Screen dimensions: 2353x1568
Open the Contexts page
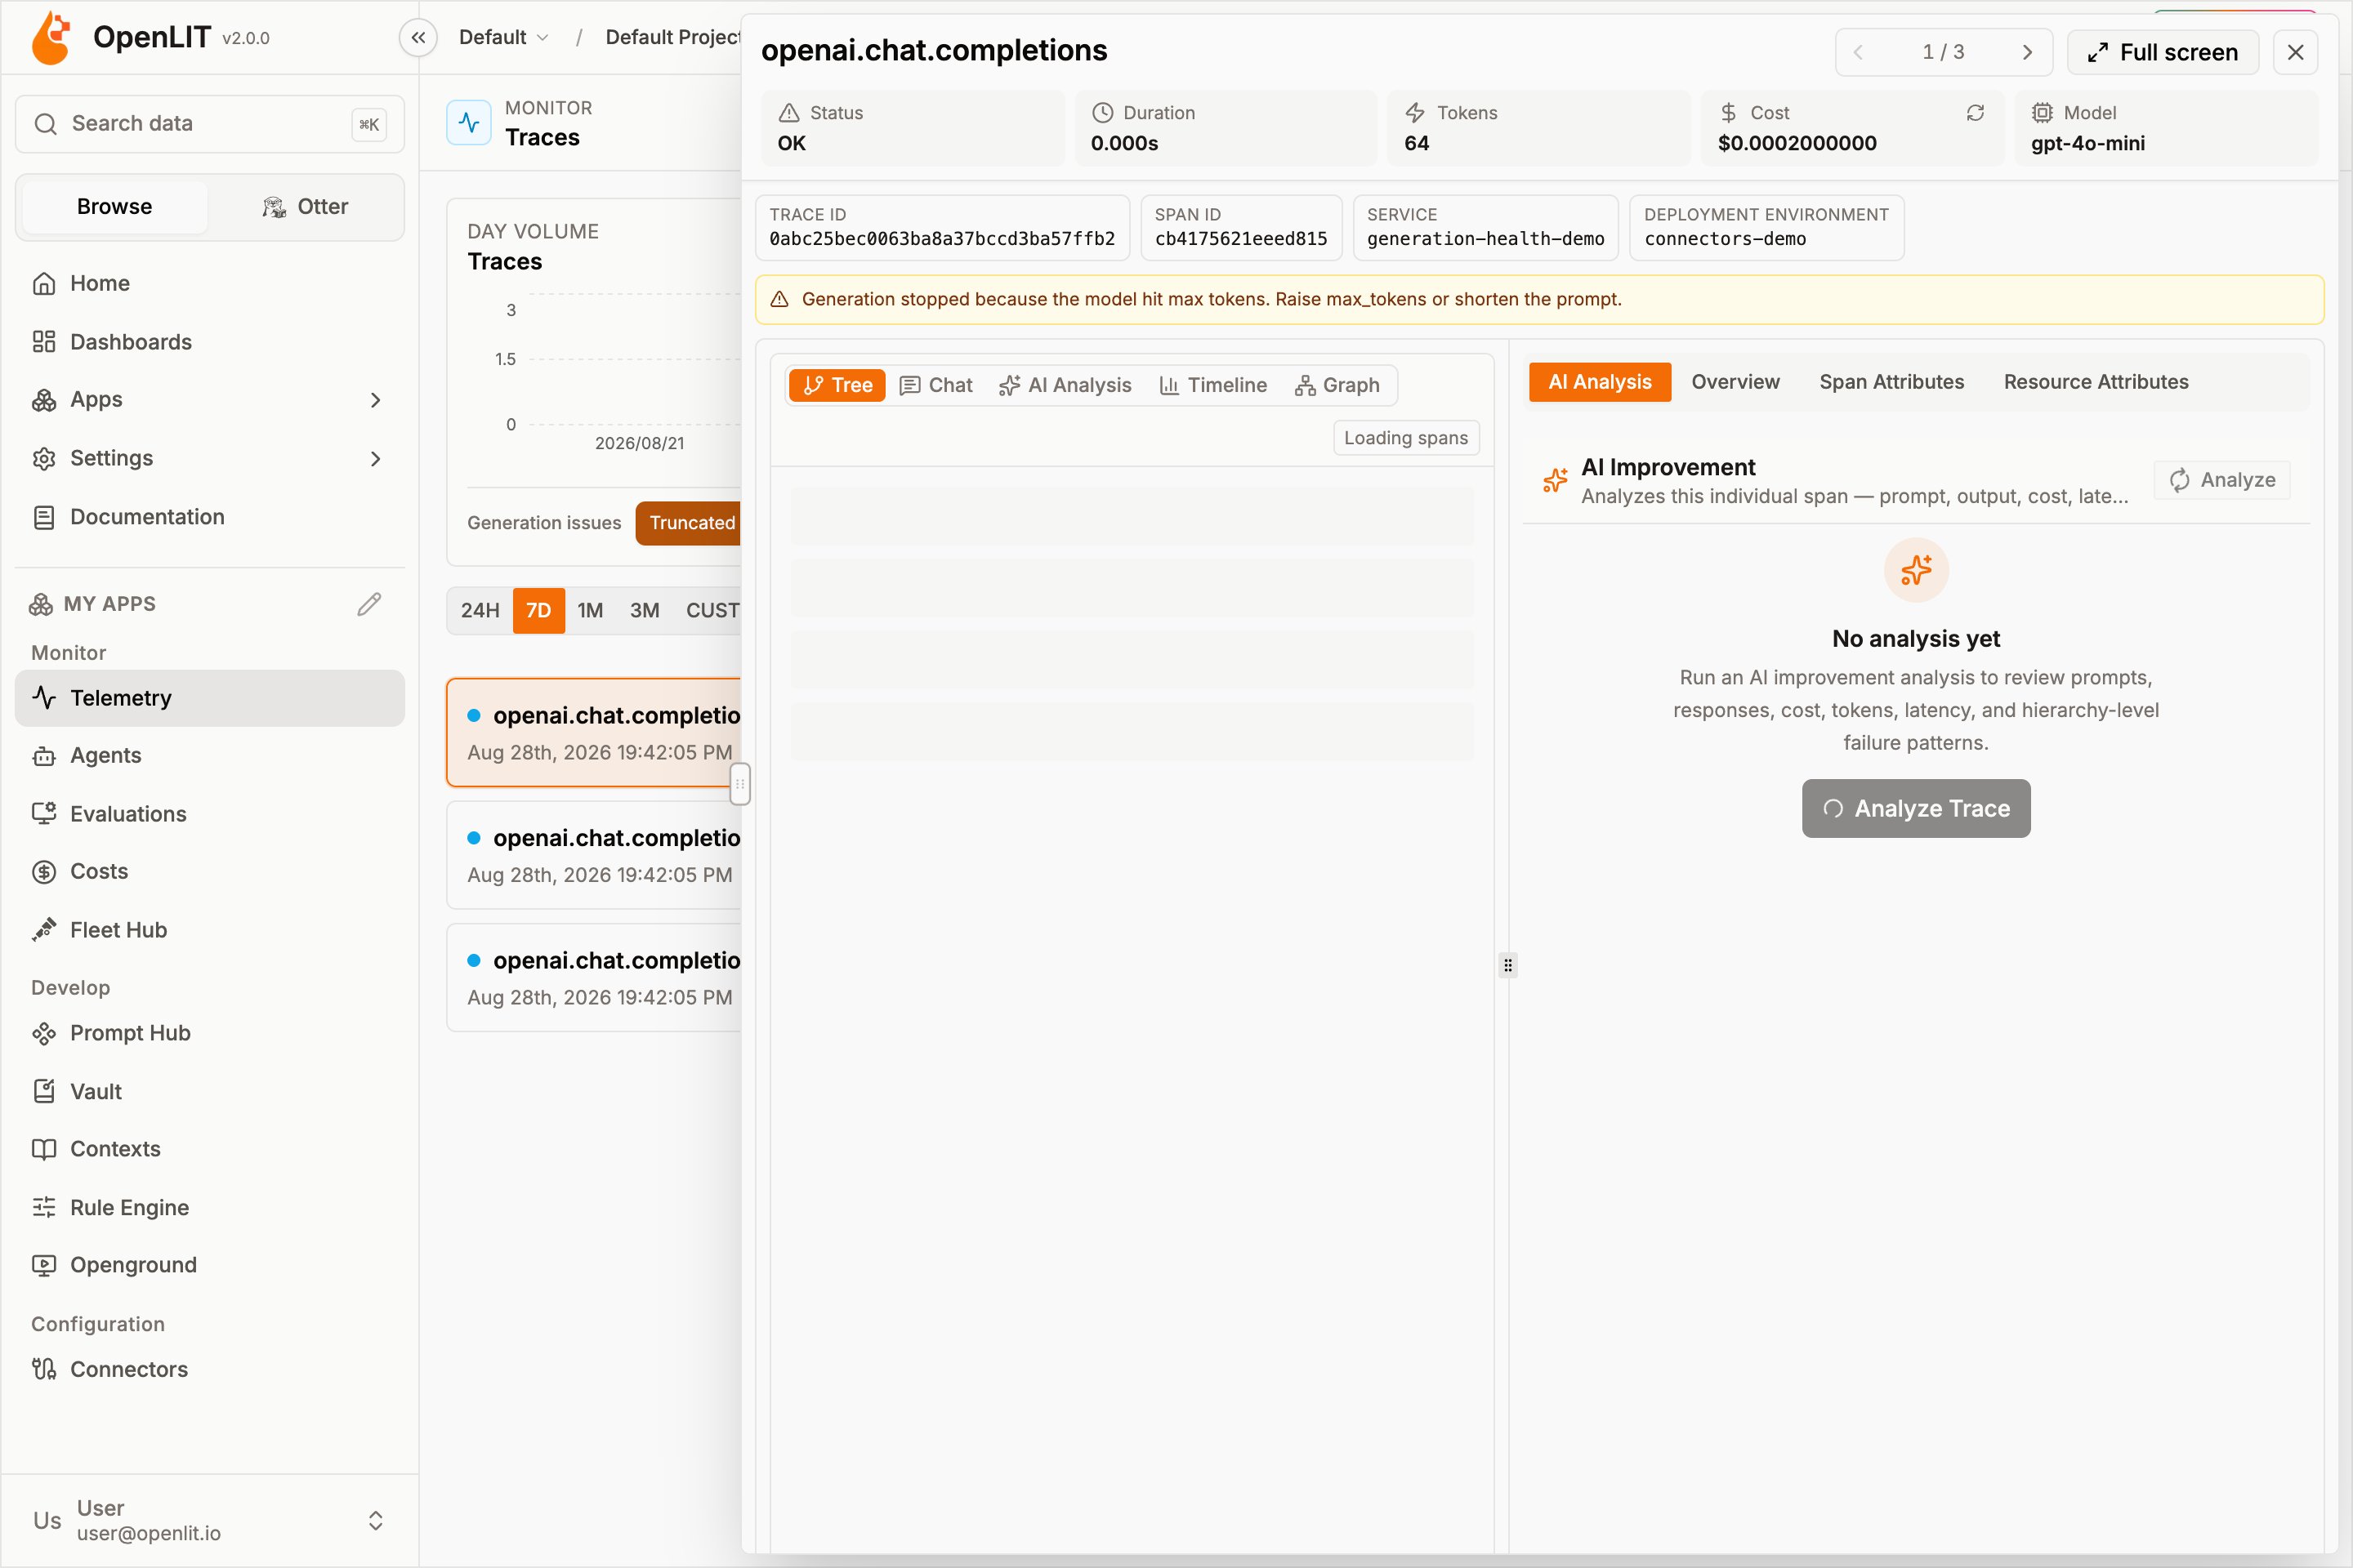coord(210,1149)
